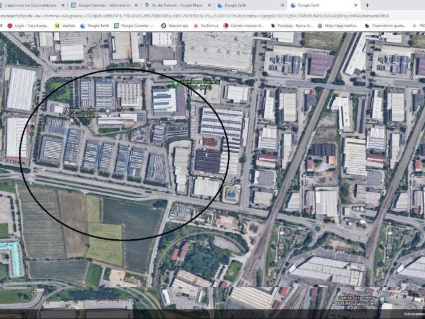Viewport: 425px width, 319px height.
Task: Click the browser address bar URL
Action: point(199,15)
